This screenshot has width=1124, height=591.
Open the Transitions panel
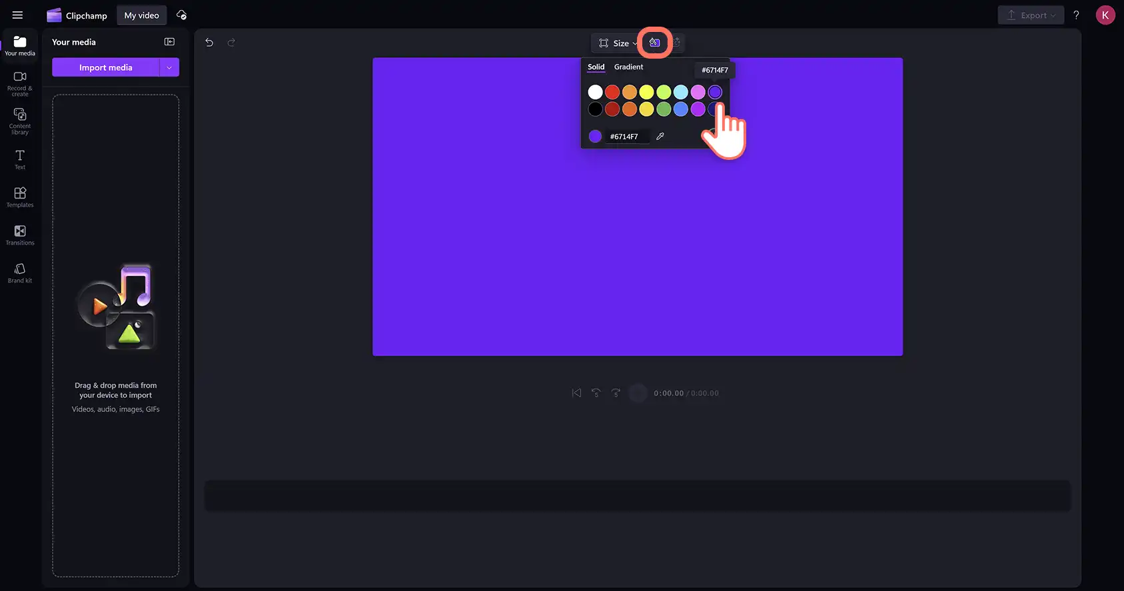pos(20,235)
